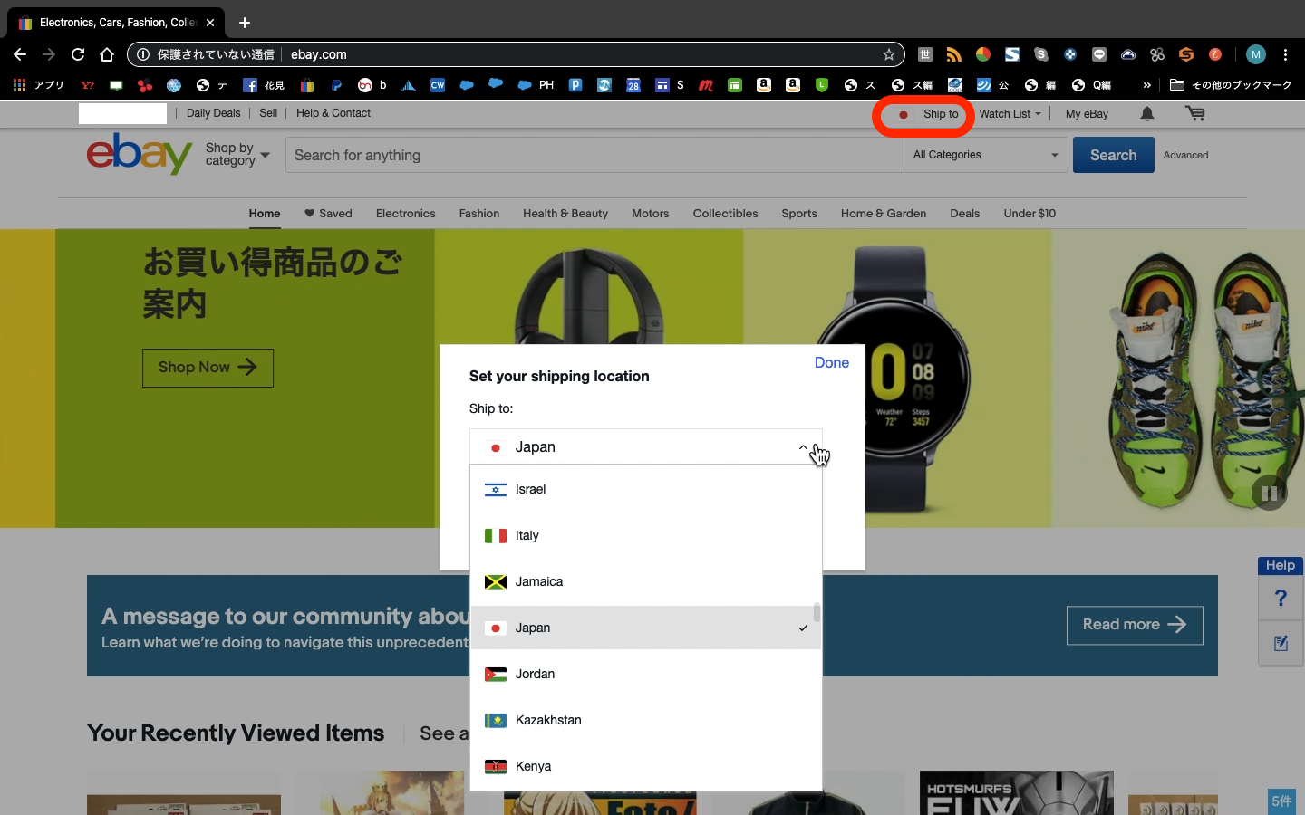This screenshot has width=1305, height=815.
Task: Choose Jamaica as the shipping country
Action: pyautogui.click(x=539, y=581)
